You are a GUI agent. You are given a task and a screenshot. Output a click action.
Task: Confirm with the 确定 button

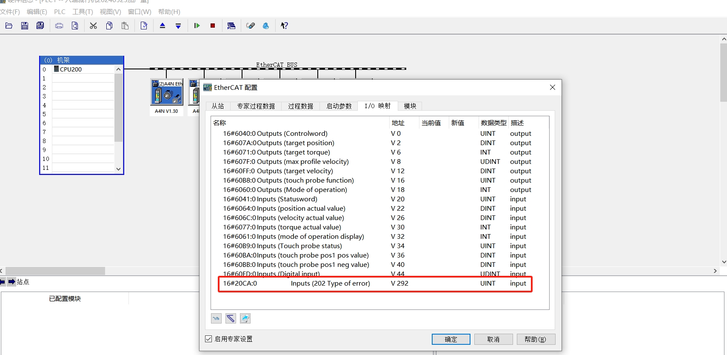(451, 339)
